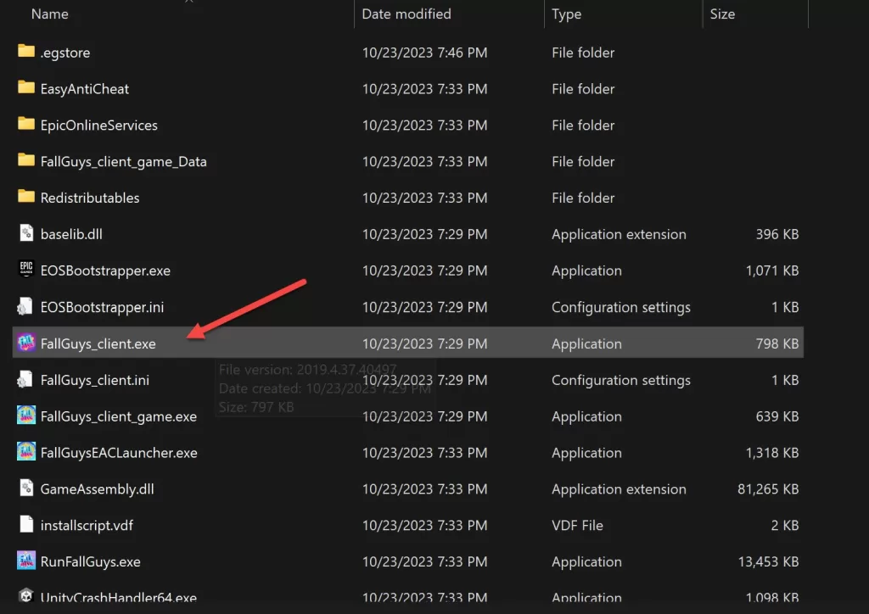The image size is (869, 614).
Task: Select the "FallGuys_client_game.exe" file name
Action: [x=119, y=416]
